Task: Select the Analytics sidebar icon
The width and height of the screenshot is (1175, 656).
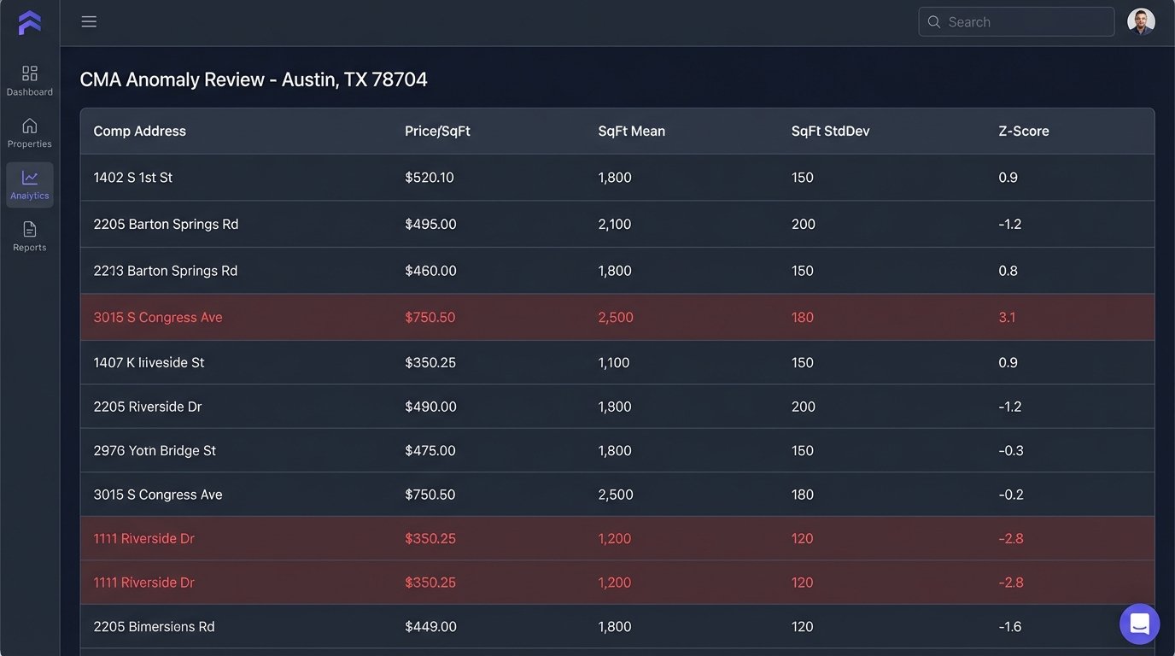Action: pyautogui.click(x=30, y=184)
